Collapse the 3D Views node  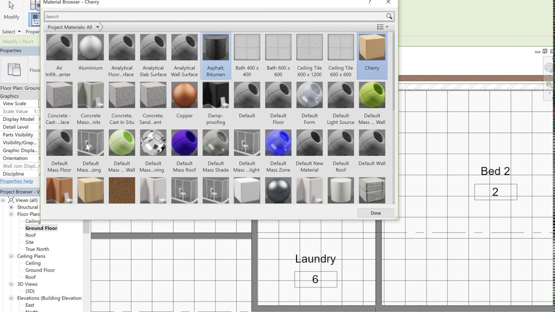tap(11, 284)
